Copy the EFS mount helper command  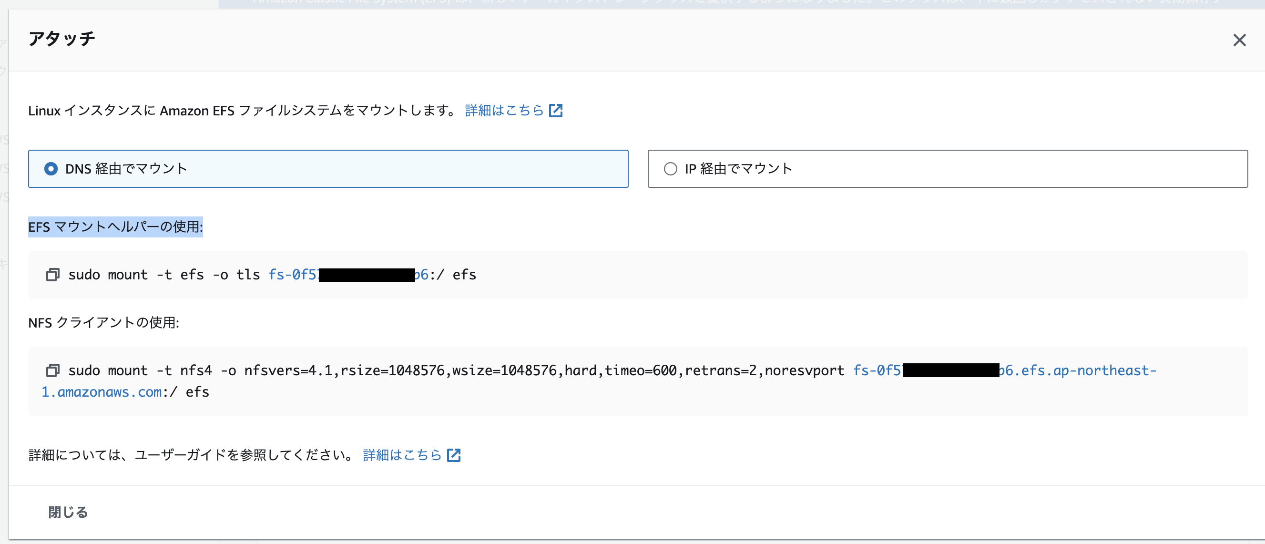(x=52, y=274)
